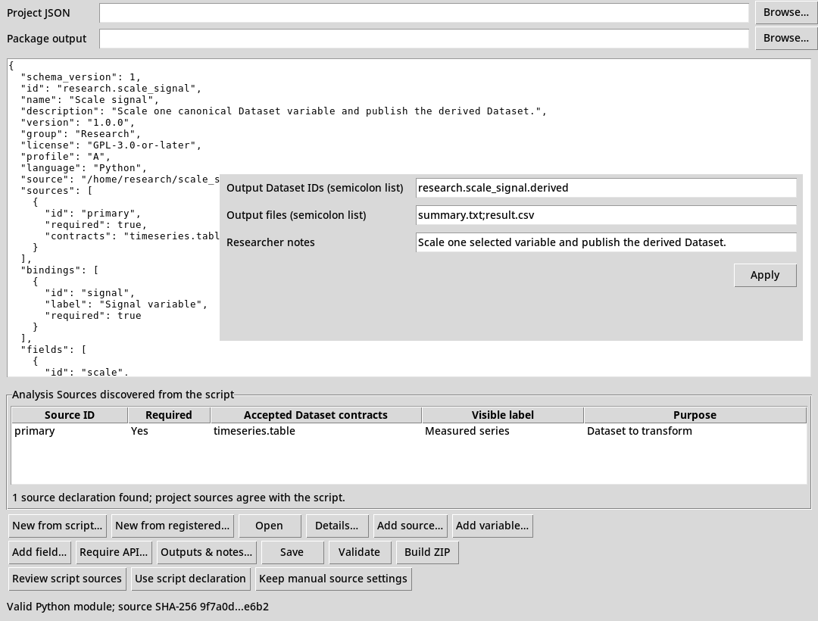Browse for the Project JSON file

click(785, 13)
